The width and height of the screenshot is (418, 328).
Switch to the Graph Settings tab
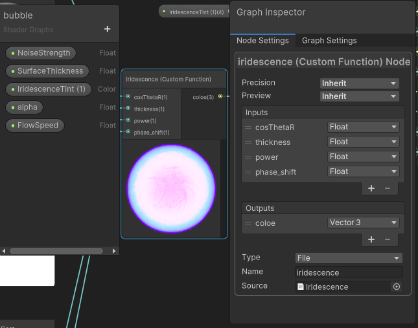(x=329, y=41)
